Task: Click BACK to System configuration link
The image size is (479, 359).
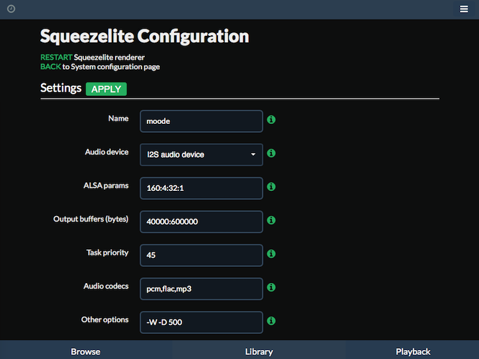Action: (x=100, y=67)
